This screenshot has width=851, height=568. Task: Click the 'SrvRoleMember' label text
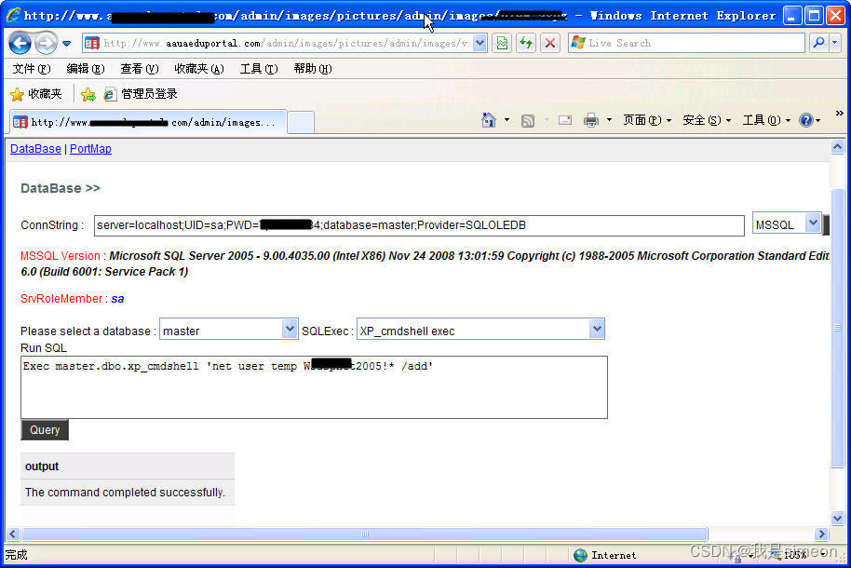(x=61, y=299)
